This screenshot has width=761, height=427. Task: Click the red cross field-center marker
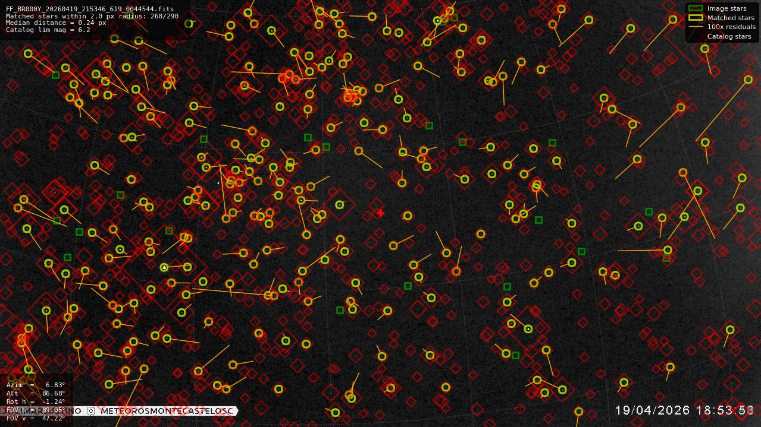pyautogui.click(x=380, y=213)
